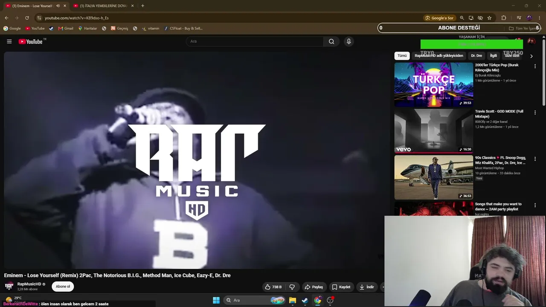Click the page vertical scrollbar thumb
This screenshot has height=307, width=546.
(x=543, y=72)
